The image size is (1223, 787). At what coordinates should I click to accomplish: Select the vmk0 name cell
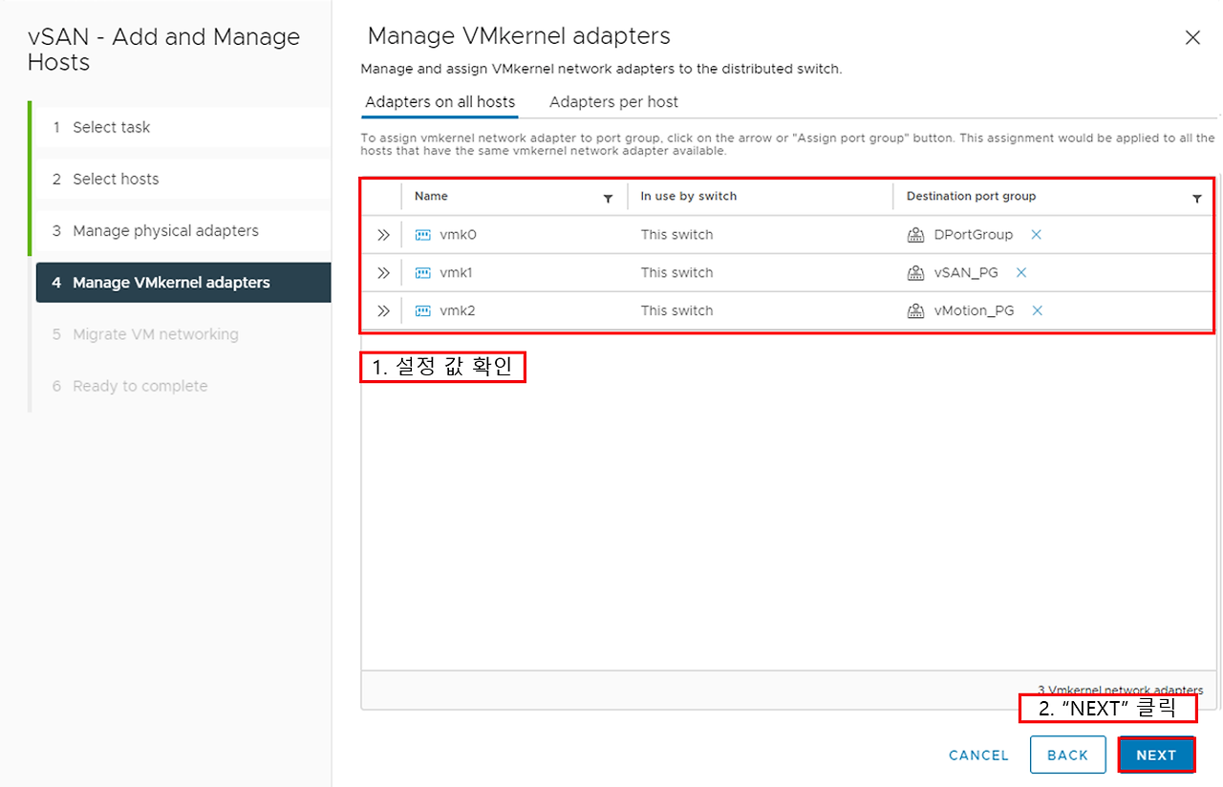pos(458,235)
